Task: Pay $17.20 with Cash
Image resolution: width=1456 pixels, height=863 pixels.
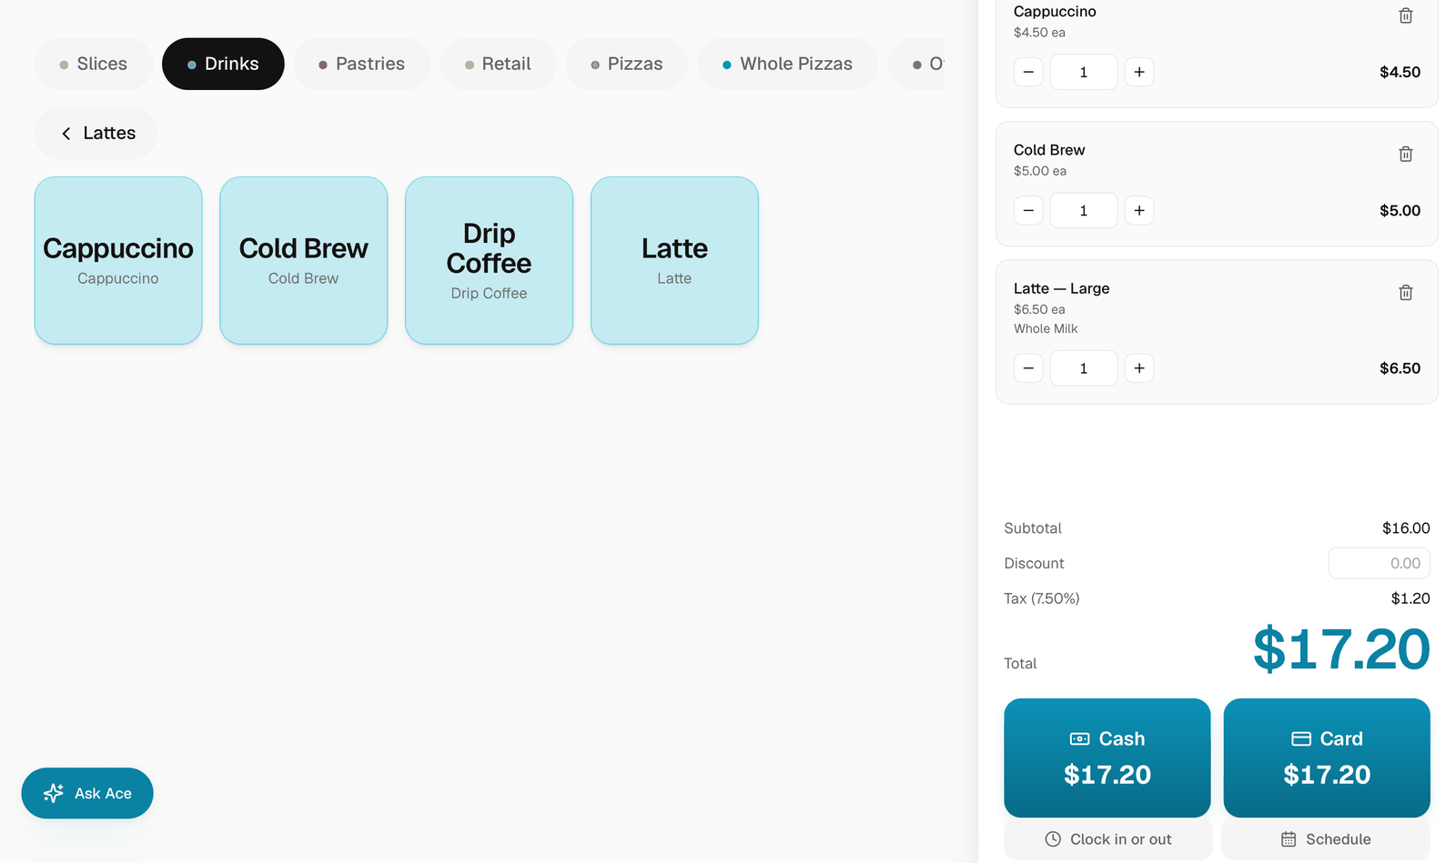Action: [x=1107, y=758]
